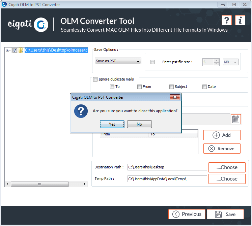Open the info 'i' icon in the header

tap(240, 20)
